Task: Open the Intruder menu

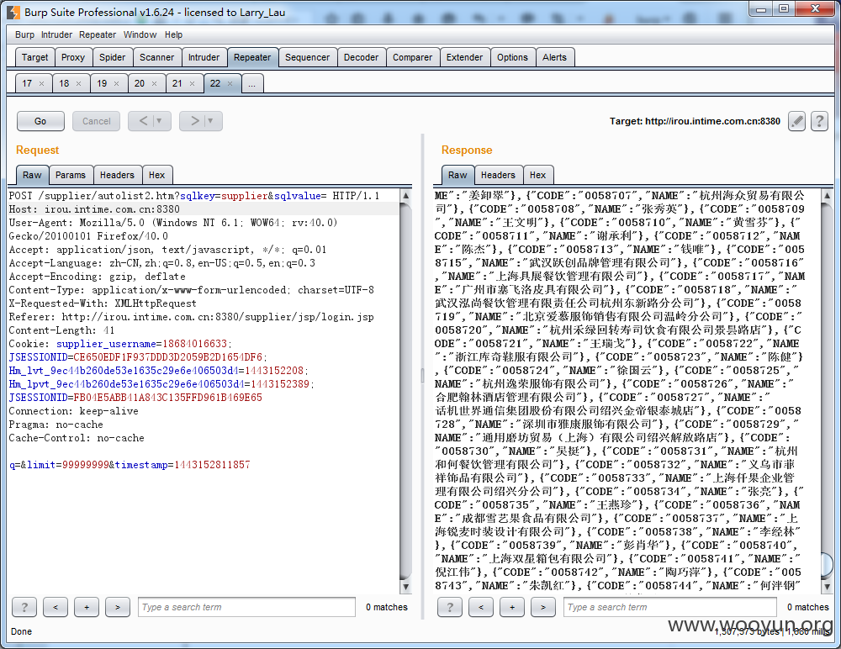Action: [57, 34]
